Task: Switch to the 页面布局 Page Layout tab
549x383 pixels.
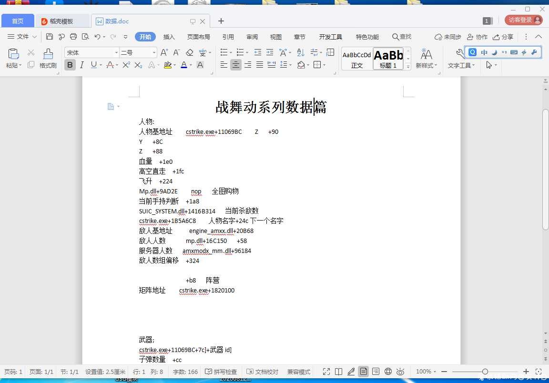Action: 199,37
